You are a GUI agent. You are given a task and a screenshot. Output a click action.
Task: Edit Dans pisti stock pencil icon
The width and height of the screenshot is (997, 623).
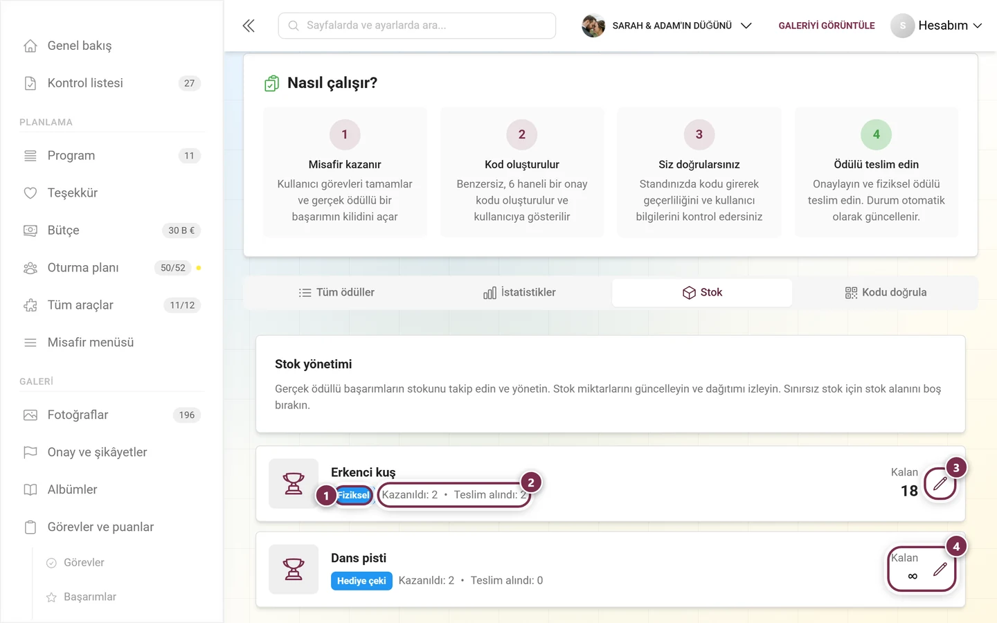[x=940, y=570]
